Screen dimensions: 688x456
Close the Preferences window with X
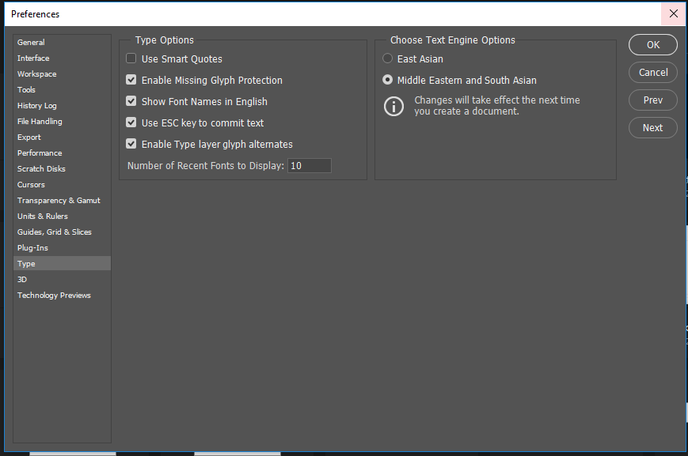[674, 13]
